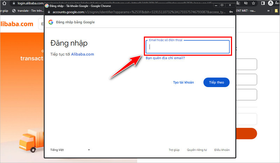The height and width of the screenshot is (163, 280).
Task: Click the crossed-out eye icon in address bar
Action: pos(246,3)
